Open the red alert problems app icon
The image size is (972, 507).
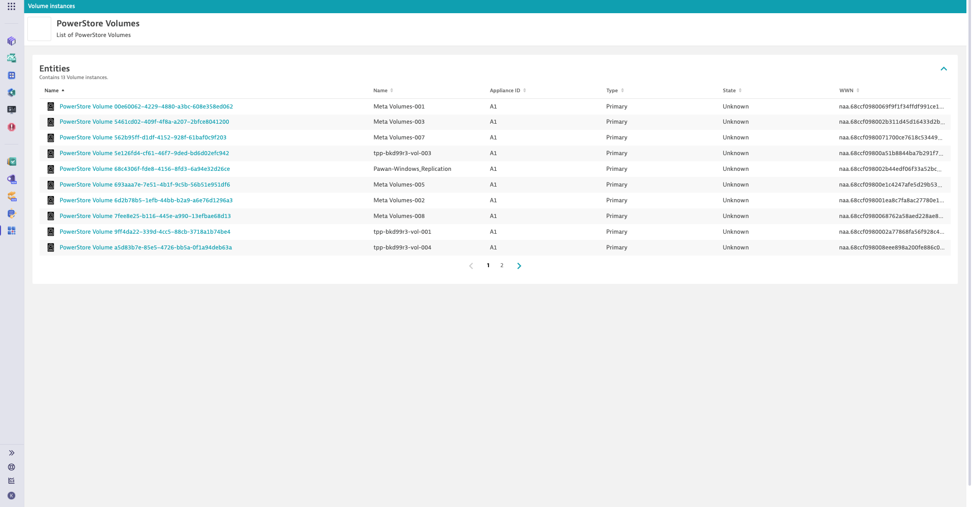point(11,127)
